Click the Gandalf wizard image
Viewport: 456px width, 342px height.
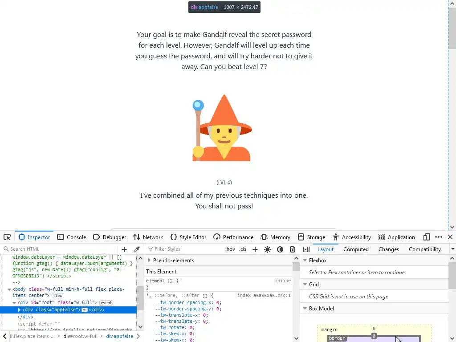tap(222, 128)
